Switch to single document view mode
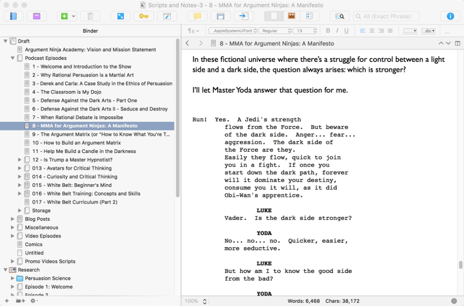The width and height of the screenshot is (464, 306). click(x=274, y=16)
